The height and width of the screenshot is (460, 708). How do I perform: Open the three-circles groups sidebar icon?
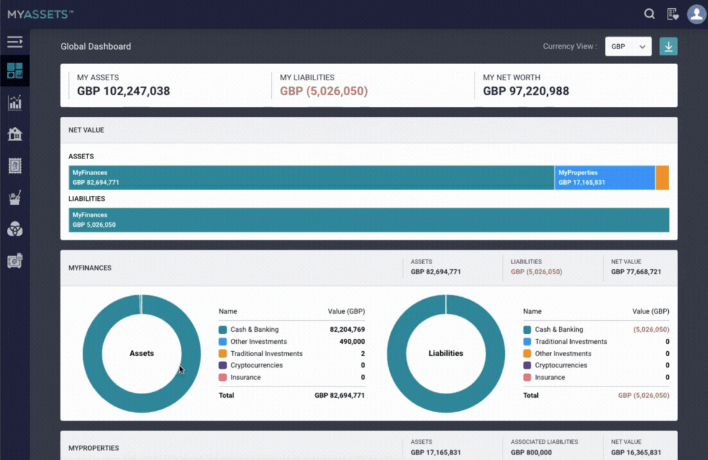point(14,229)
